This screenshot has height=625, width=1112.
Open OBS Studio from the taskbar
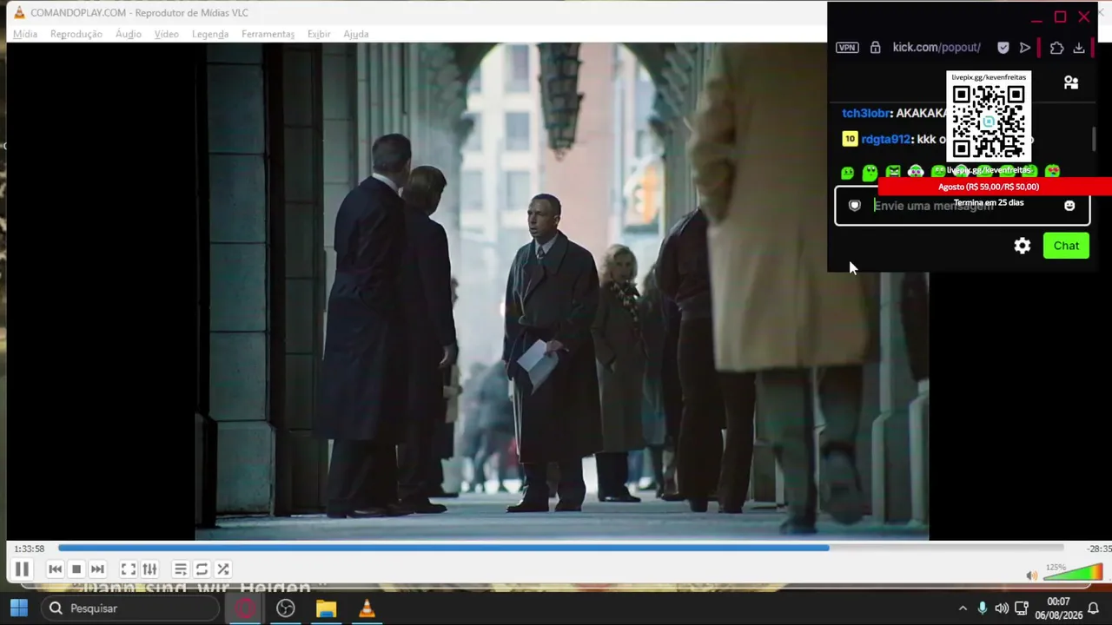click(x=286, y=609)
